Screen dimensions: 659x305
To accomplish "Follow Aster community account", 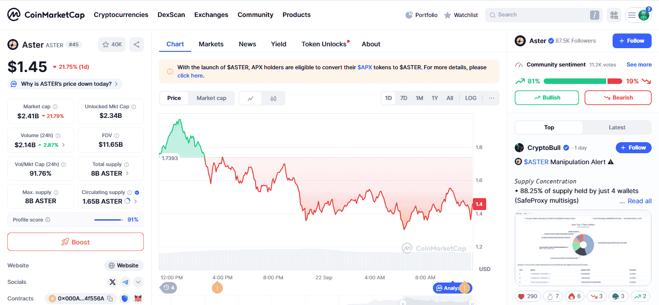I will (632, 41).
